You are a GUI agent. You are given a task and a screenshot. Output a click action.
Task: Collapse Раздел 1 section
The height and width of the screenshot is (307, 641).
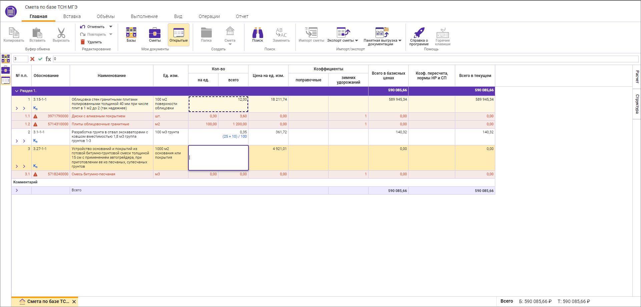(17, 91)
